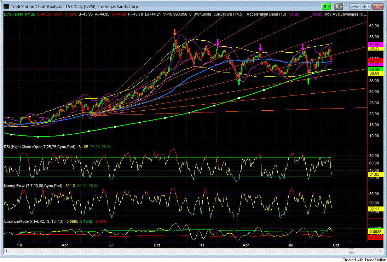This screenshot has width=387, height=262.
Task: Select the Money Flow indicator label
Action: click(x=33, y=186)
